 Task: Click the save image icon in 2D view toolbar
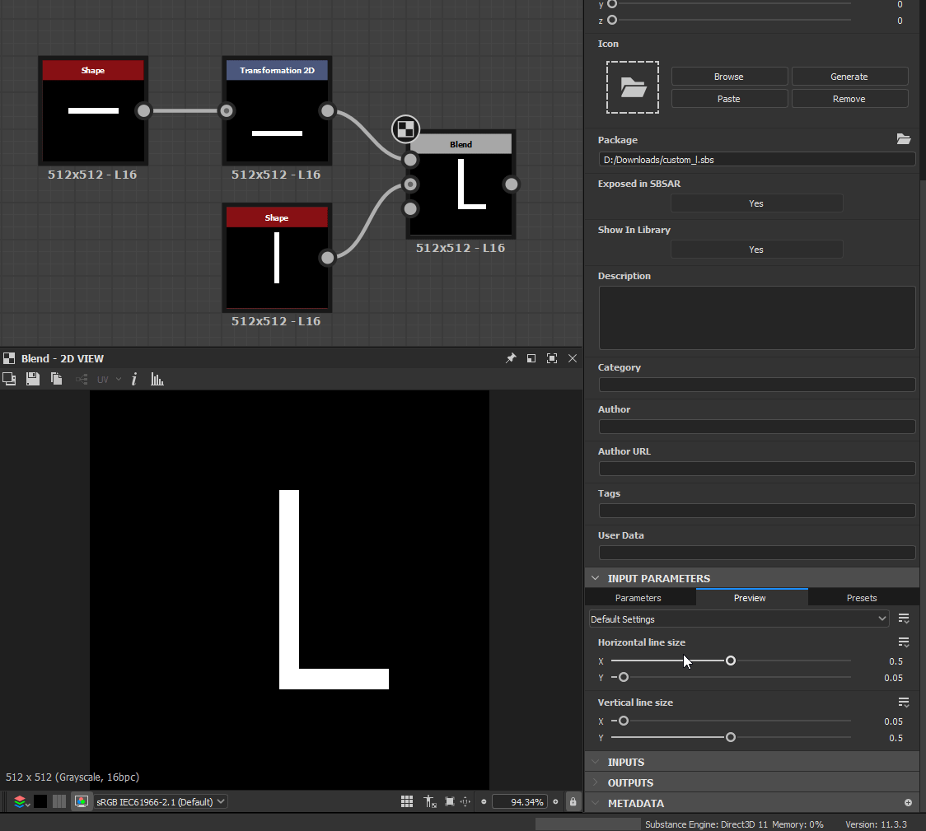(31, 379)
